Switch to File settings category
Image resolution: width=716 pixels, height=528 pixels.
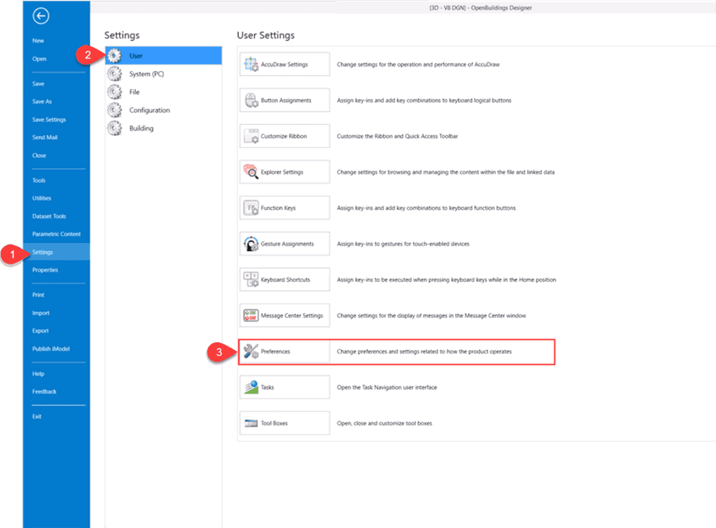tap(135, 93)
